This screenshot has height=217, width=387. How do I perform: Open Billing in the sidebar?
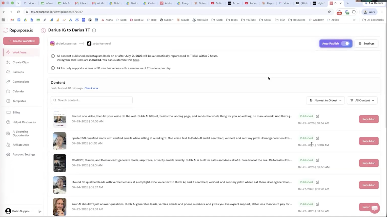click(x=16, y=113)
